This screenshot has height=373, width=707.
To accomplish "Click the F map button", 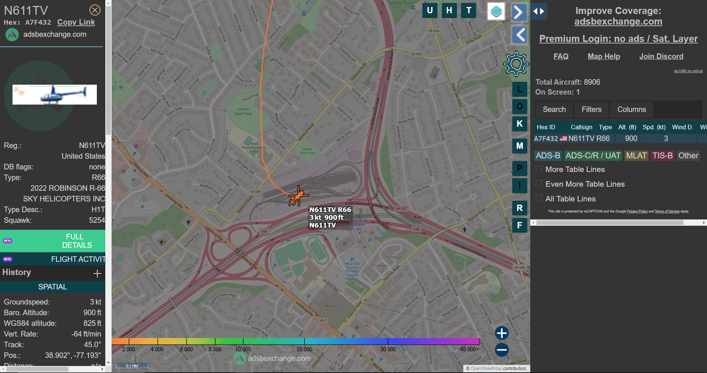I will click(520, 225).
